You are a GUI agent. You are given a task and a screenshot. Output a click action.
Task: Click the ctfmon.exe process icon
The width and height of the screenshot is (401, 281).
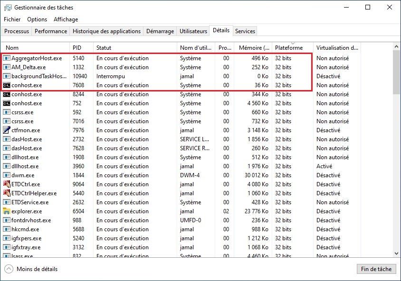pos(7,130)
